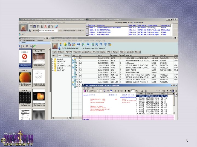The image size is (197, 147).
Task: Click the yellow coins icon in Image List toolbar
Action: pyautogui.click(x=65, y=44)
